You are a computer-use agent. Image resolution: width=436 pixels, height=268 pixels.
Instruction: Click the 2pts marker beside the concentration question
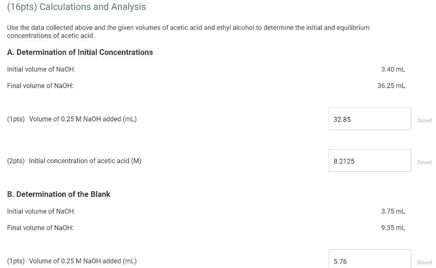tap(16, 161)
